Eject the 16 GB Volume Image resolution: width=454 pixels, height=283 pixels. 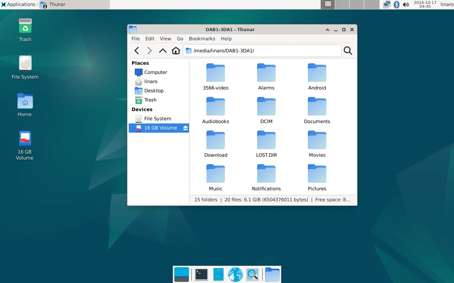(x=186, y=128)
